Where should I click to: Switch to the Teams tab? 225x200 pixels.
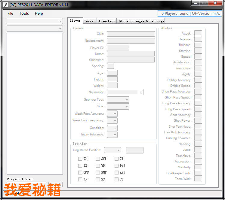89,21
